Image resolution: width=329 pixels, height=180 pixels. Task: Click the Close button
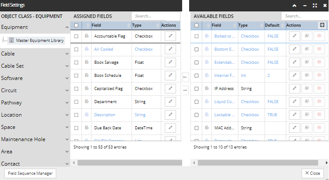tap(312, 173)
